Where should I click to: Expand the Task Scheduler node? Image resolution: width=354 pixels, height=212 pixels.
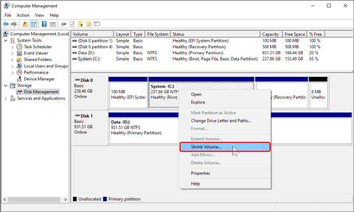point(12,47)
